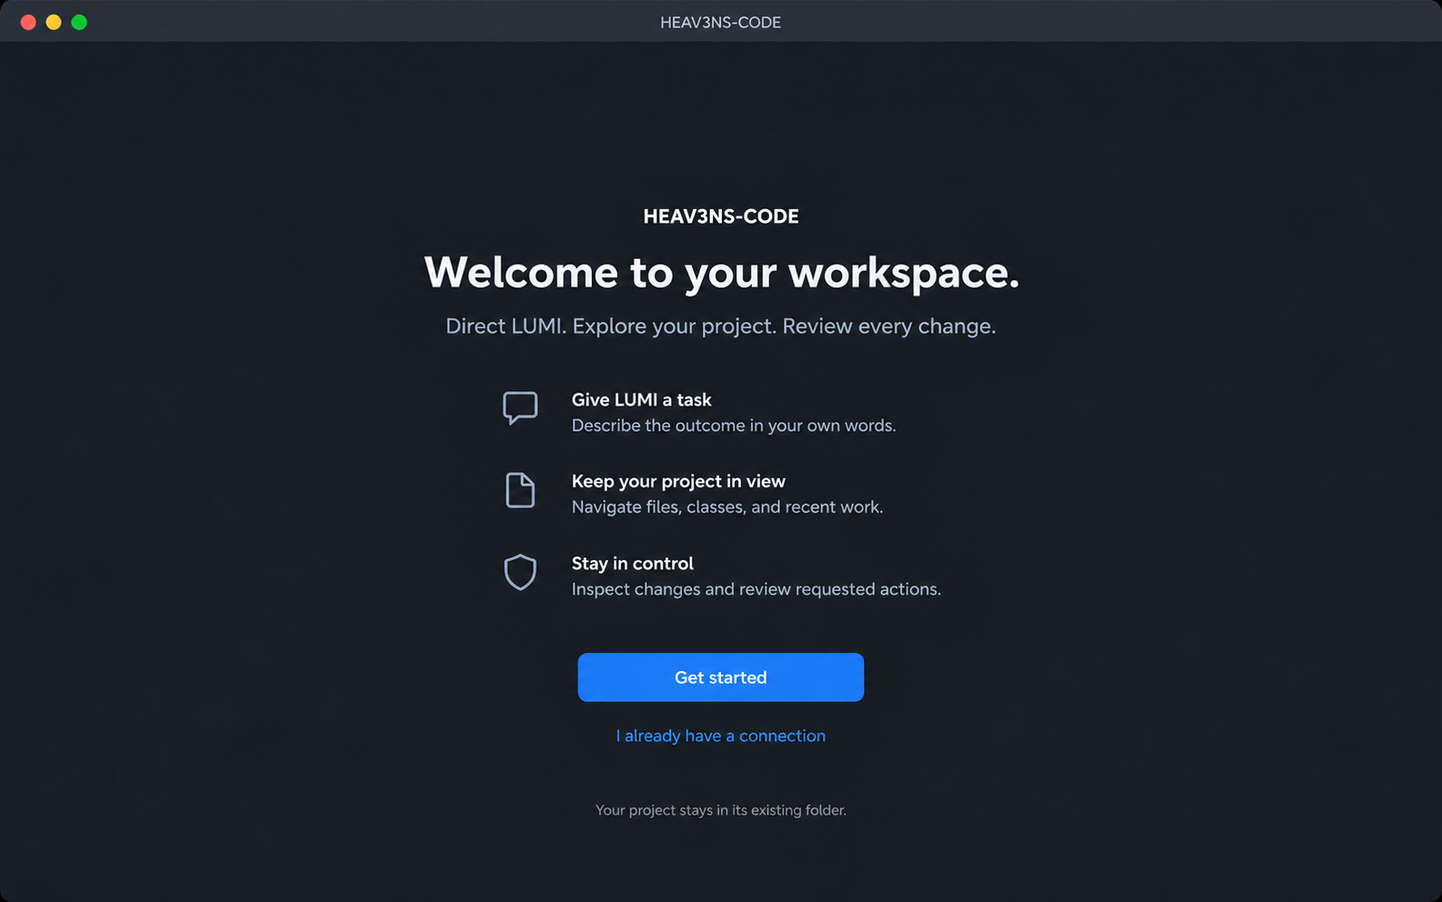The width and height of the screenshot is (1442, 902).
Task: Click the Navigate files, classes description text
Action: (x=727, y=506)
